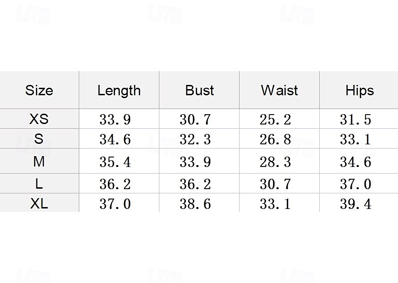
Task: Click M length value 35.4
Action: pos(115,162)
